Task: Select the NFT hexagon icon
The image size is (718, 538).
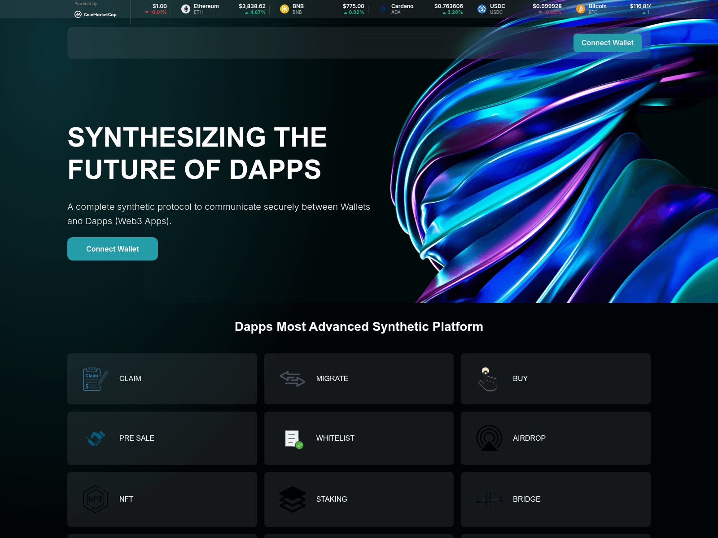Action: tap(95, 499)
